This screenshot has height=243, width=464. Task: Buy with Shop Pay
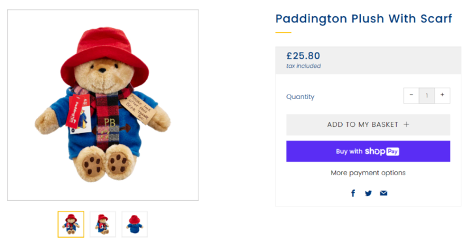pyautogui.click(x=368, y=151)
